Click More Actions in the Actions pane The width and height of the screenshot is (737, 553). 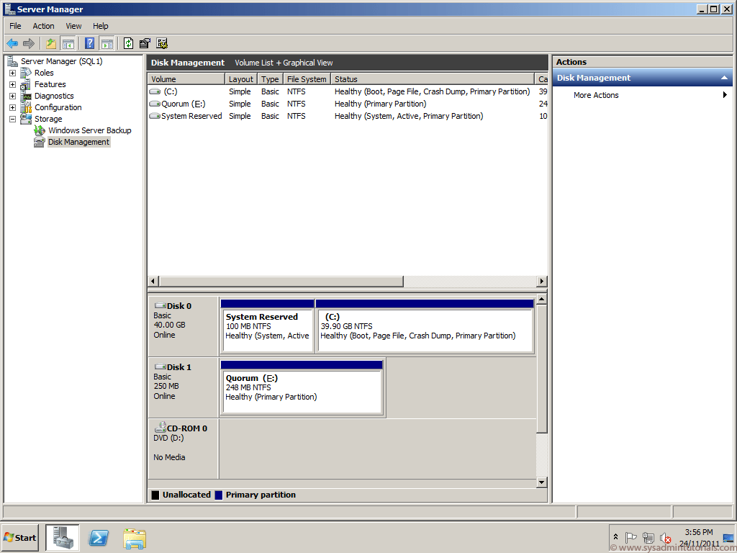click(595, 94)
